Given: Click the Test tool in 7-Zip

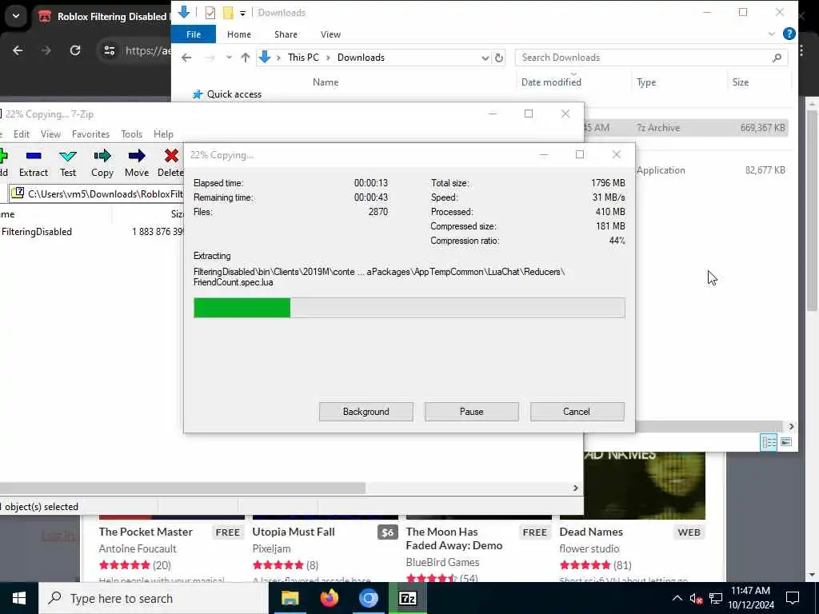Looking at the screenshot, I should [x=68, y=163].
